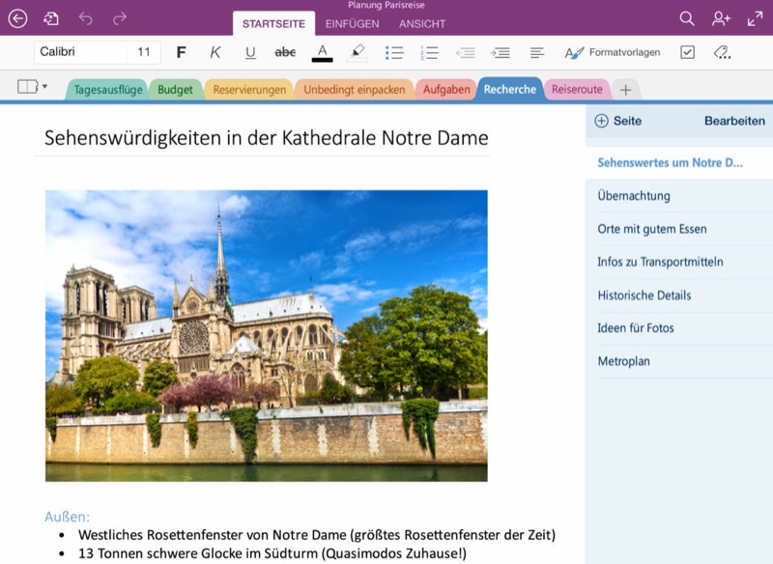Screen dimensions: 773x564
Task: Insert a bulleted list
Action: [394, 52]
